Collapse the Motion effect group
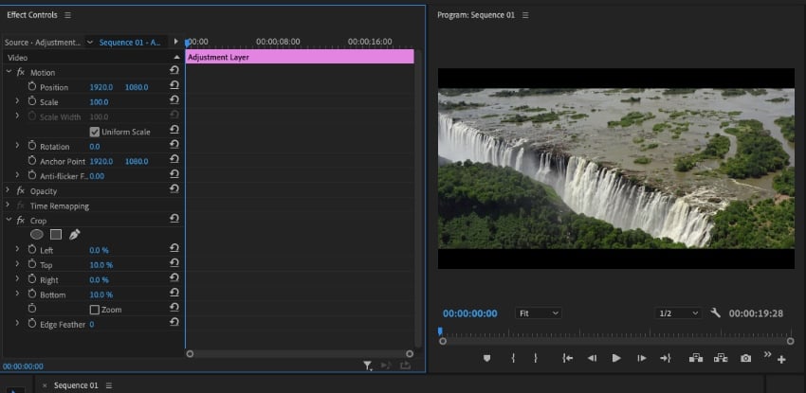The width and height of the screenshot is (806, 393). click(9, 72)
